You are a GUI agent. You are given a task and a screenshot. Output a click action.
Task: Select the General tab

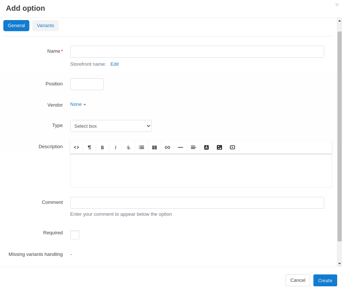tap(16, 26)
